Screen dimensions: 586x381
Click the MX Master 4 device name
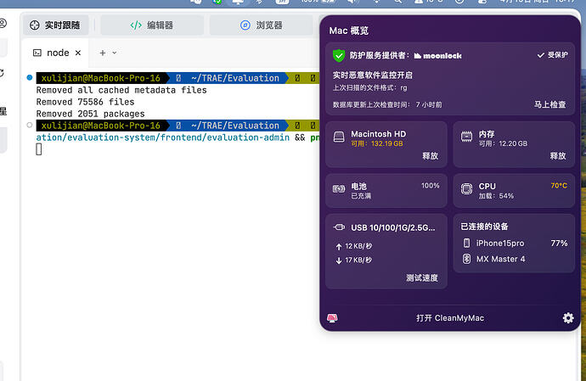pos(500,259)
